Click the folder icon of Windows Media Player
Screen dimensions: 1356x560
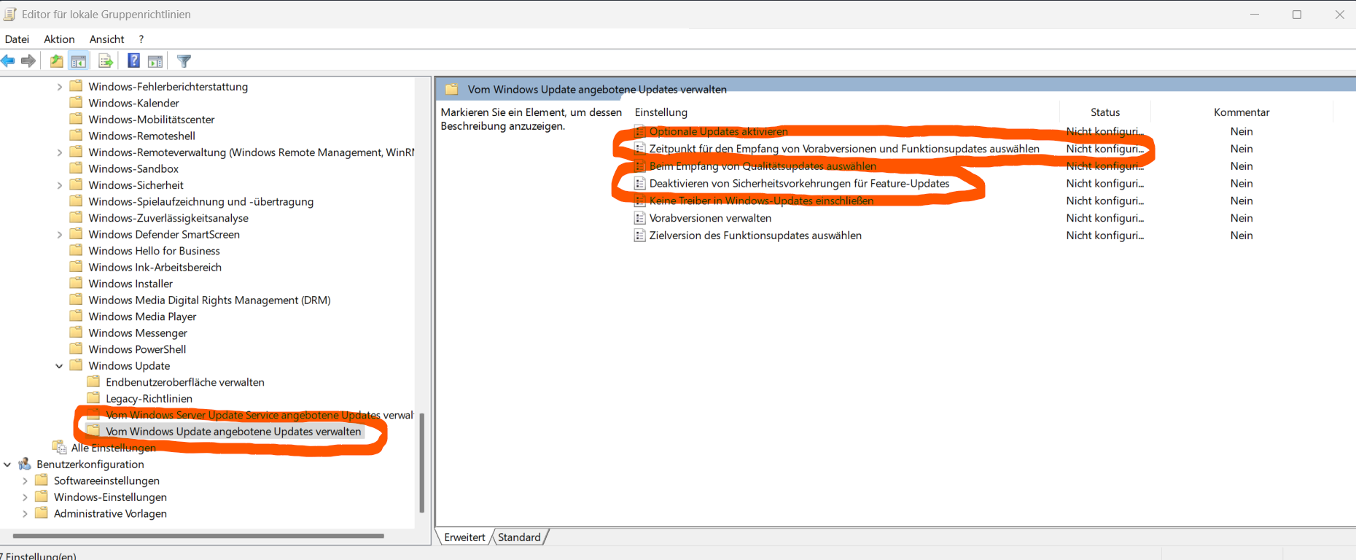click(x=76, y=316)
